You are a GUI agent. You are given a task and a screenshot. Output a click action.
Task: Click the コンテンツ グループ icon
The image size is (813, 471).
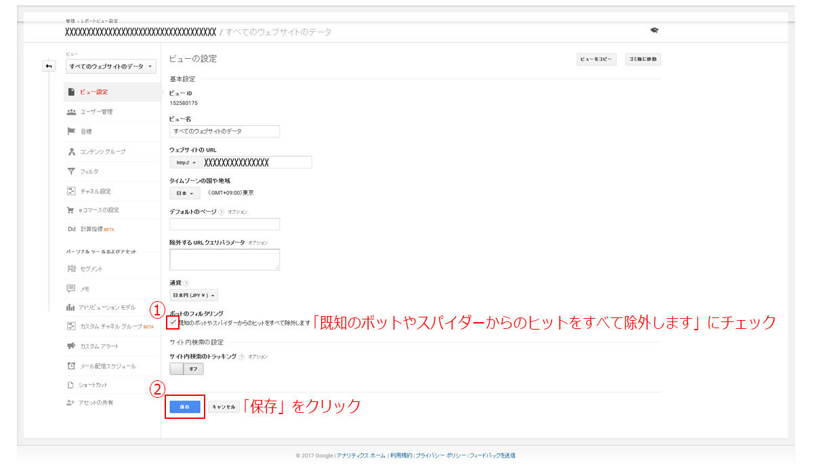coord(71,151)
